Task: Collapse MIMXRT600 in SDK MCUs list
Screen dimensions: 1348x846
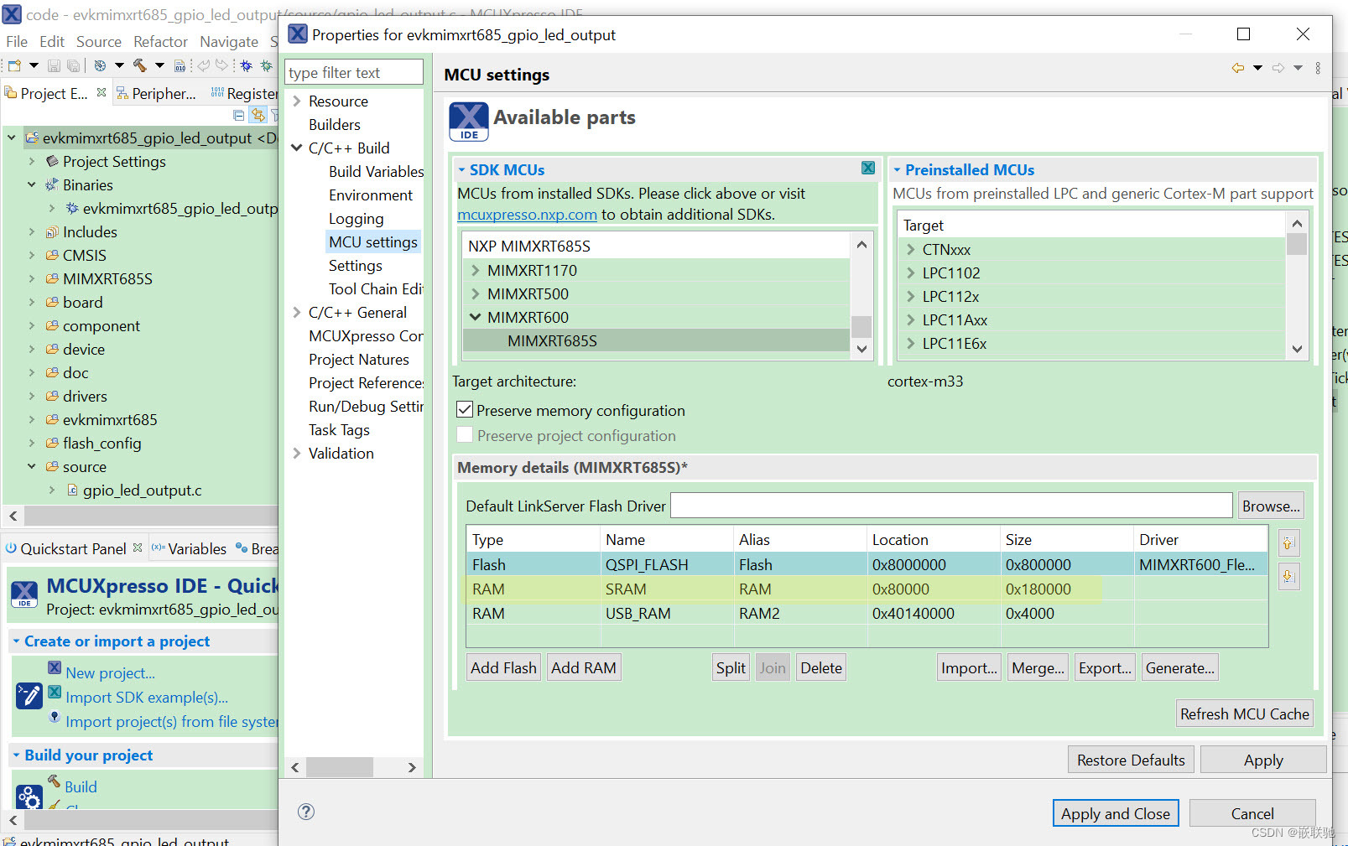Action: 476,317
